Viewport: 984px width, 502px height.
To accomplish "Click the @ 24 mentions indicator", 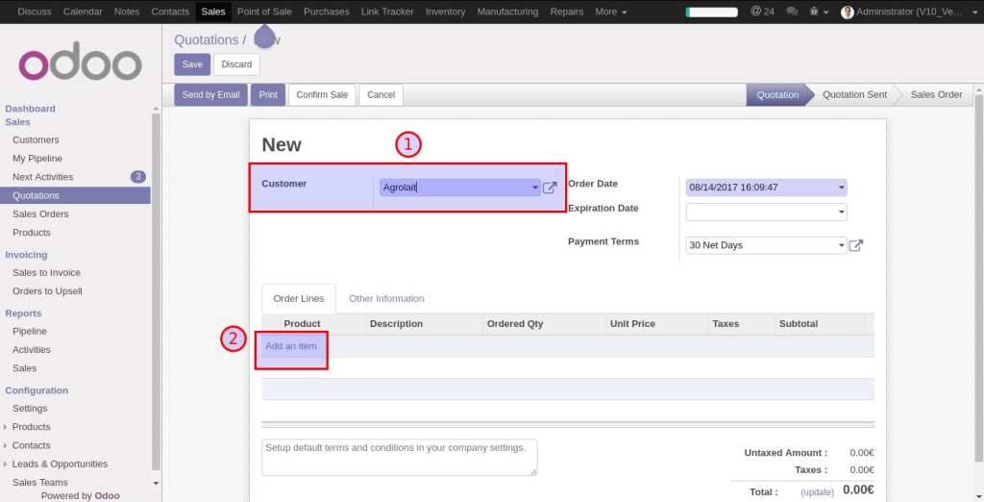I will click(x=762, y=12).
